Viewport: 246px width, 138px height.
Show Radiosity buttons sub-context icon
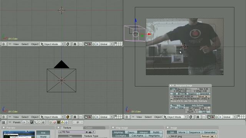tap(62, 122)
